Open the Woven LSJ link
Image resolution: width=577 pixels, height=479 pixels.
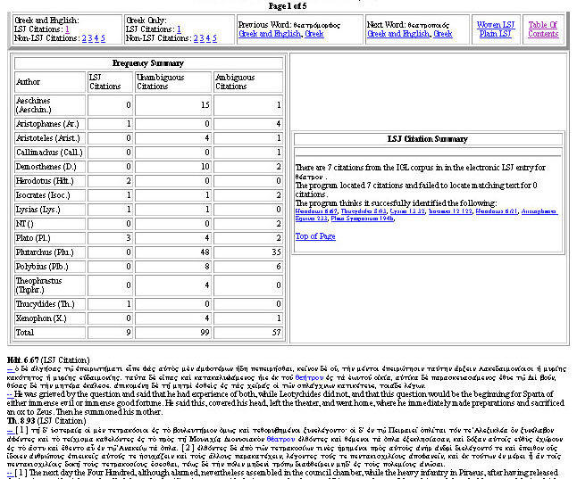tap(496, 25)
